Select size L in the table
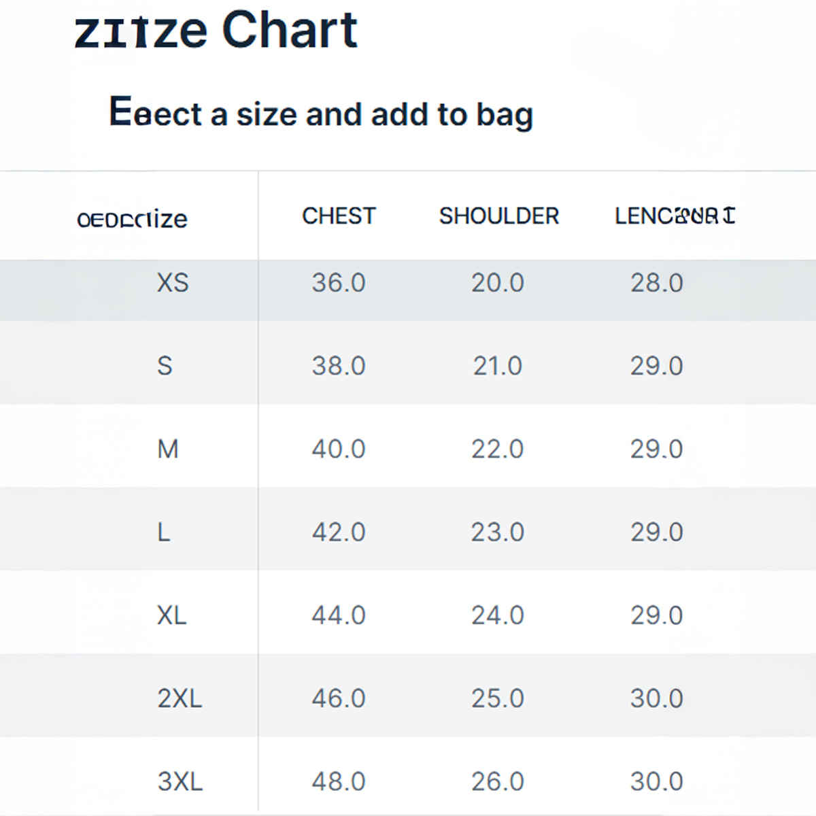This screenshot has width=816, height=816. click(x=164, y=532)
